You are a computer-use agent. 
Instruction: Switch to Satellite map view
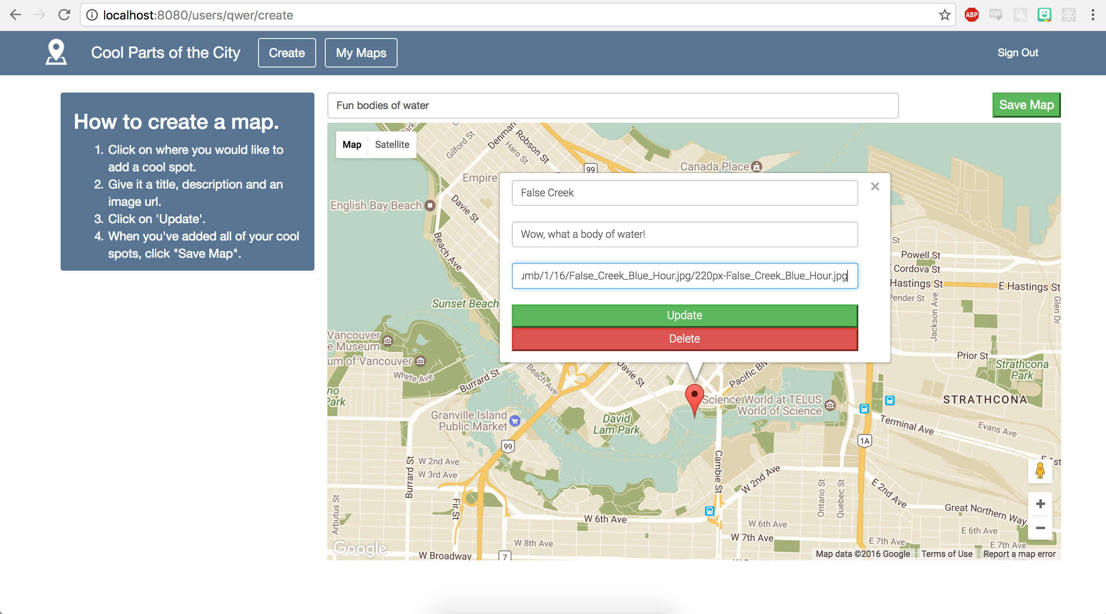(392, 144)
